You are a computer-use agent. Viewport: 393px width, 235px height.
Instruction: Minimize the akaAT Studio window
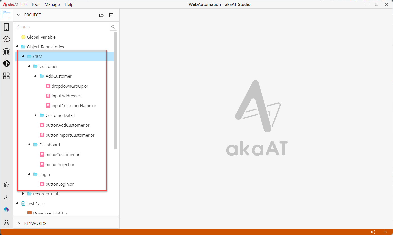click(x=367, y=4)
